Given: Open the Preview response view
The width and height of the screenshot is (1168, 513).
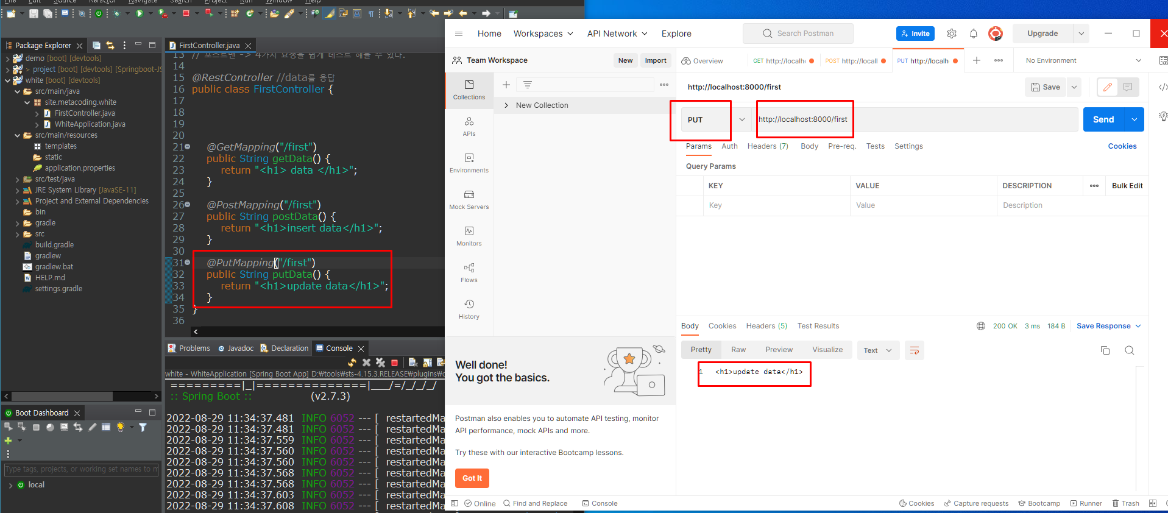Looking at the screenshot, I should click(x=779, y=350).
